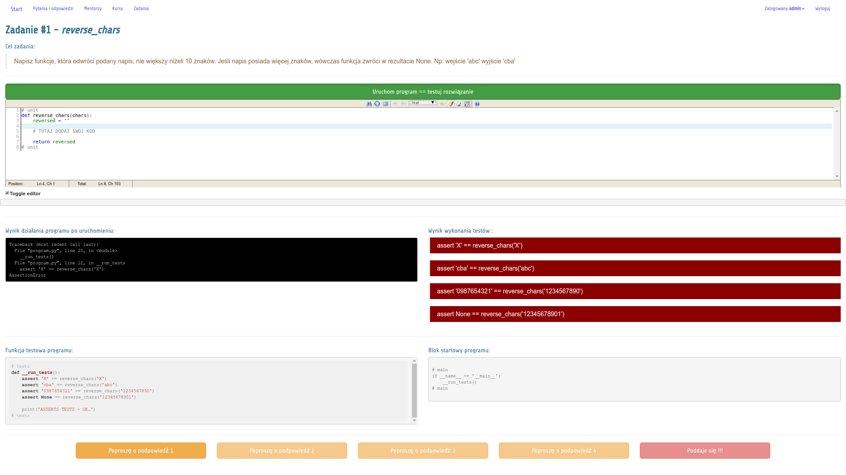Go to Pytania i odpowiedzi menu
The width and height of the screenshot is (846, 475).
coord(53,9)
